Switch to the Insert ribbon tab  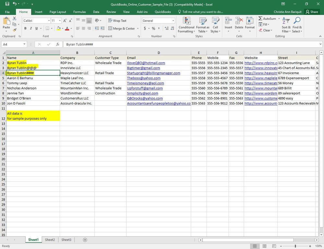click(x=39, y=12)
